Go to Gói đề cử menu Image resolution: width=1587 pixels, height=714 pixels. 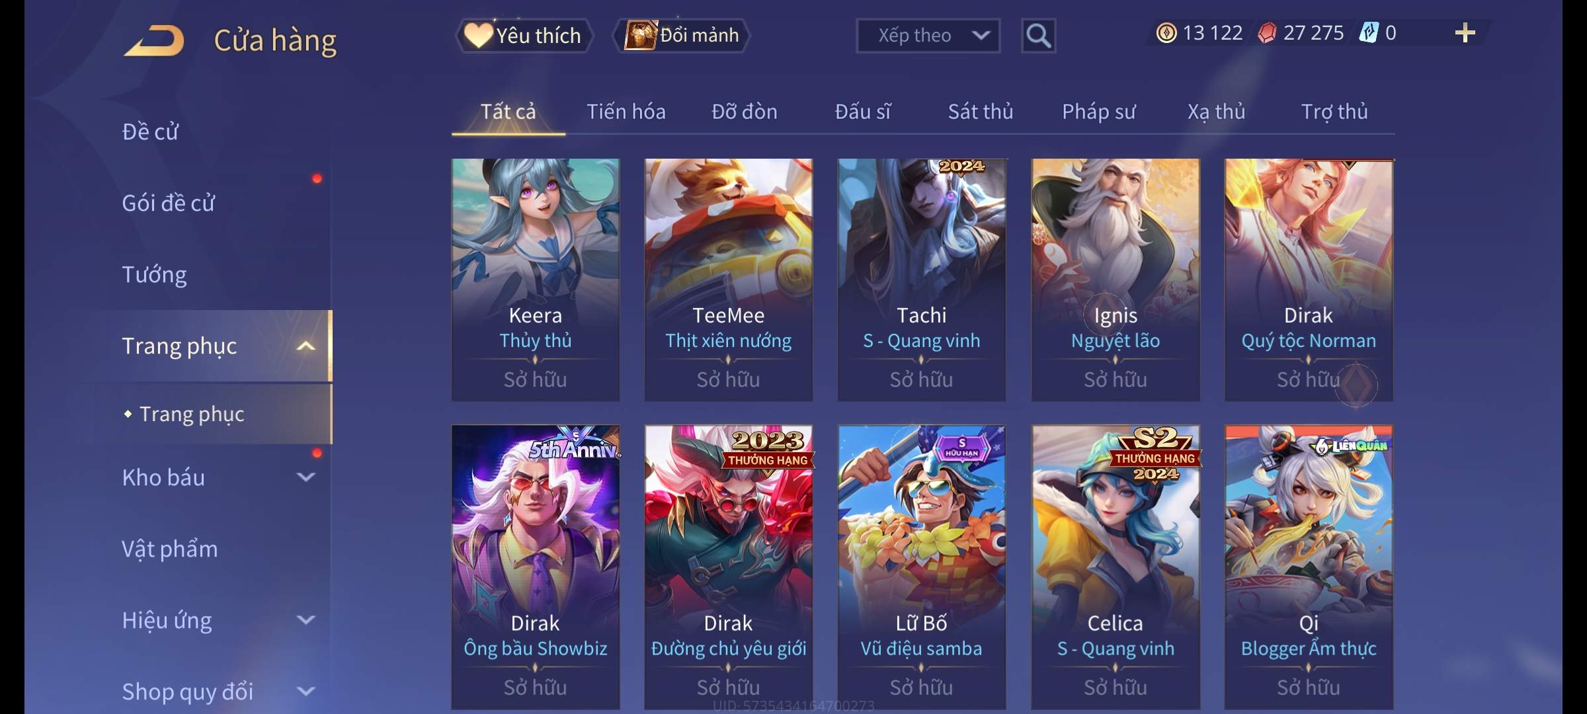point(169,203)
